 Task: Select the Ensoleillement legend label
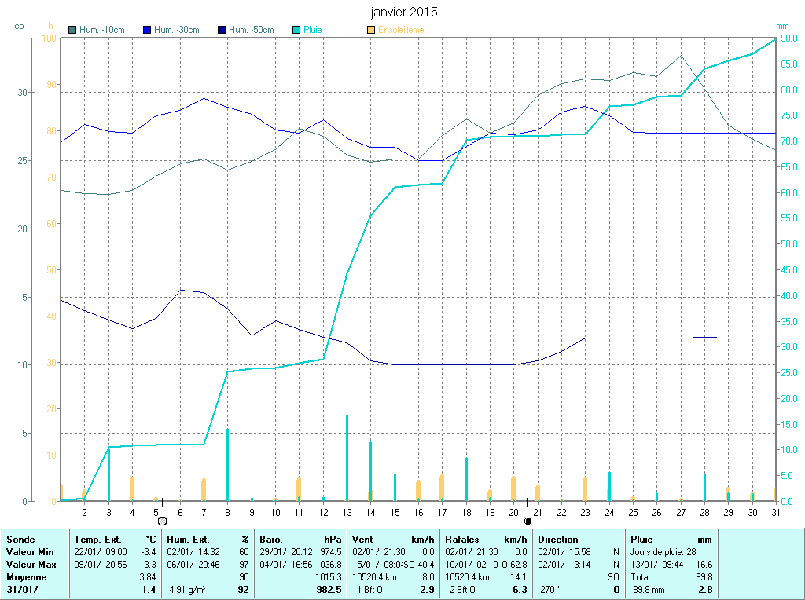(401, 31)
